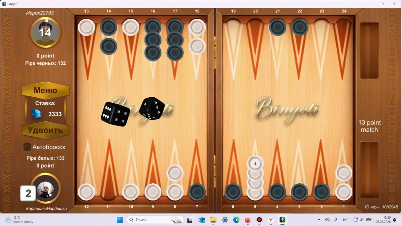Open the weather widget 12°C
The width and height of the screenshot is (402, 226).
pos(19,220)
